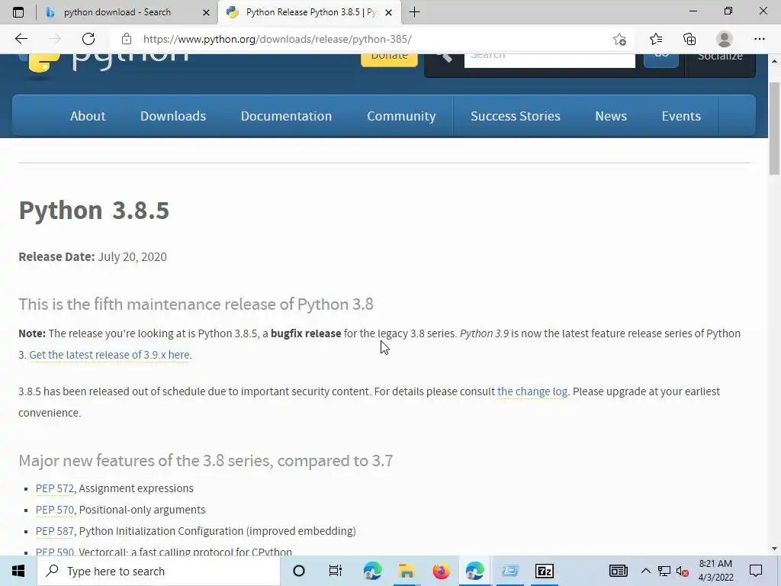Open Task View on the taskbar
The image size is (781, 586).
coord(336,571)
